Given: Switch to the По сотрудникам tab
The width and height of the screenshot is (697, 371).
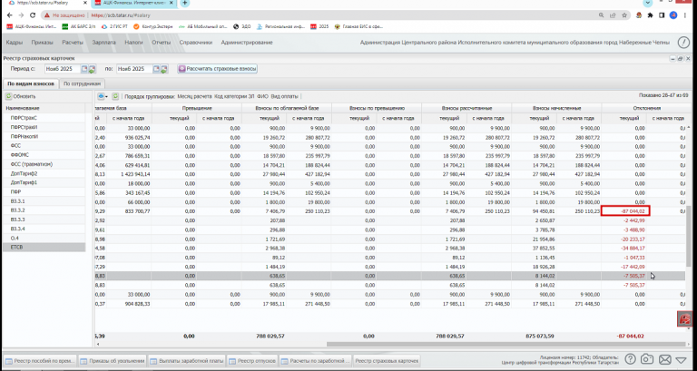Looking at the screenshot, I should 82,83.
